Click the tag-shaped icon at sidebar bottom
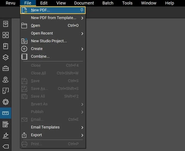The image size is (185, 151). pos(6,147)
